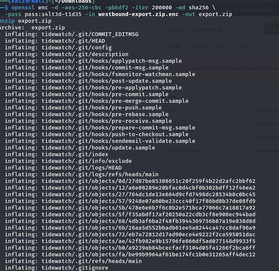Click the 'tidewatch/.git/description' line
The height and width of the screenshot is (271, 279).
click(67, 54)
